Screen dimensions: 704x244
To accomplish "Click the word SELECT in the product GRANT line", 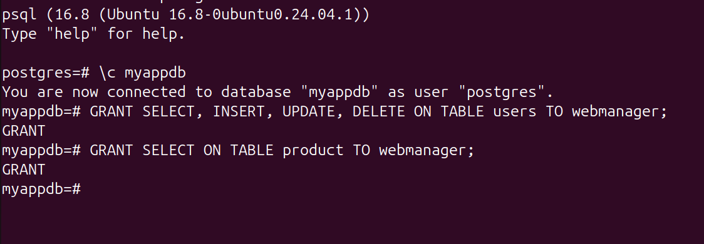I will click(168, 150).
